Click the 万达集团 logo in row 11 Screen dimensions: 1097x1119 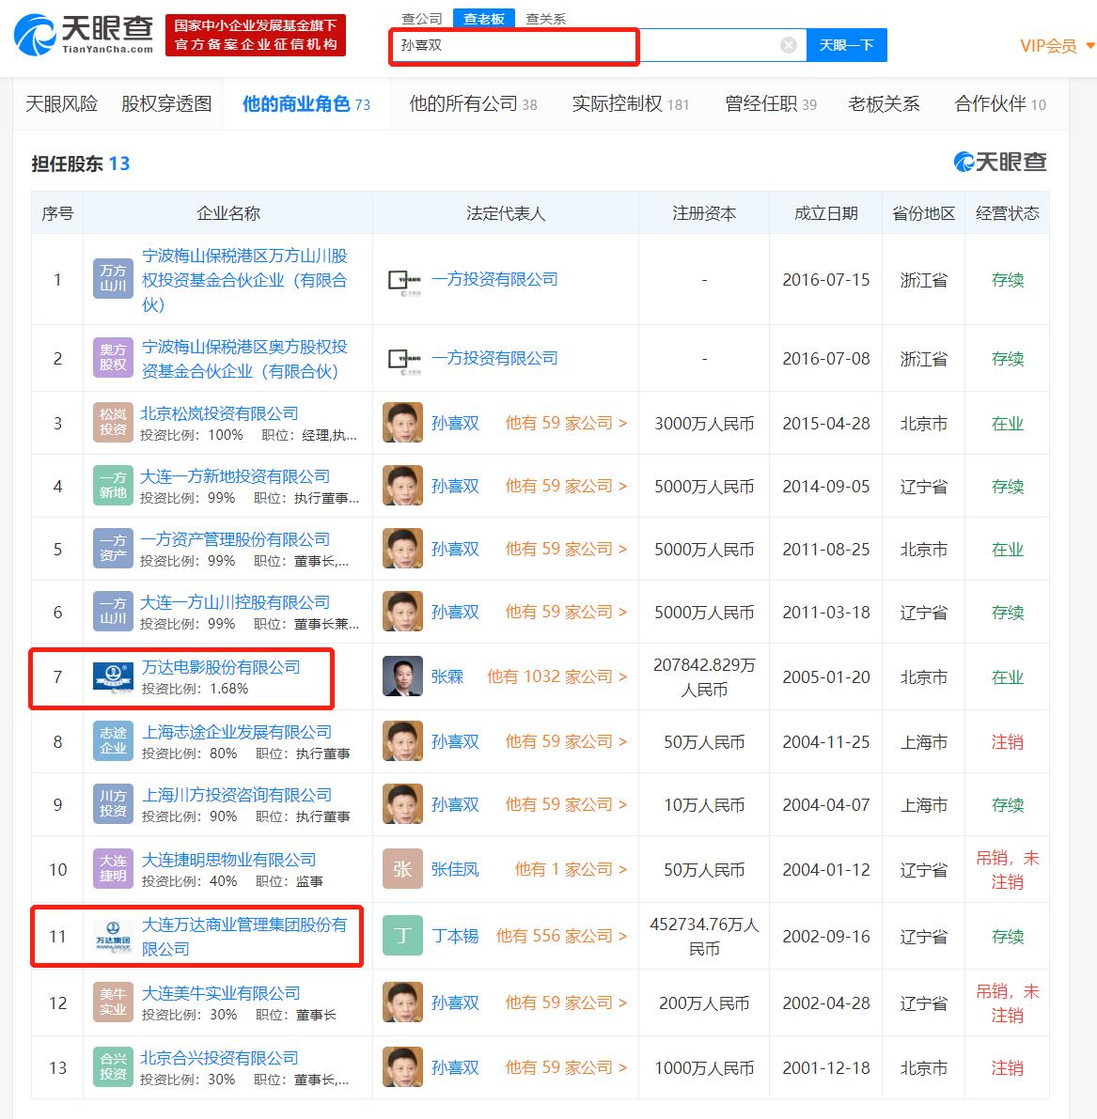click(112, 936)
